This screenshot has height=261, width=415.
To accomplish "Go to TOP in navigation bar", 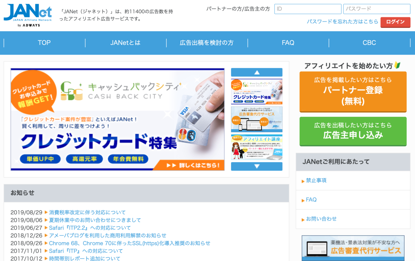I will coord(44,43).
